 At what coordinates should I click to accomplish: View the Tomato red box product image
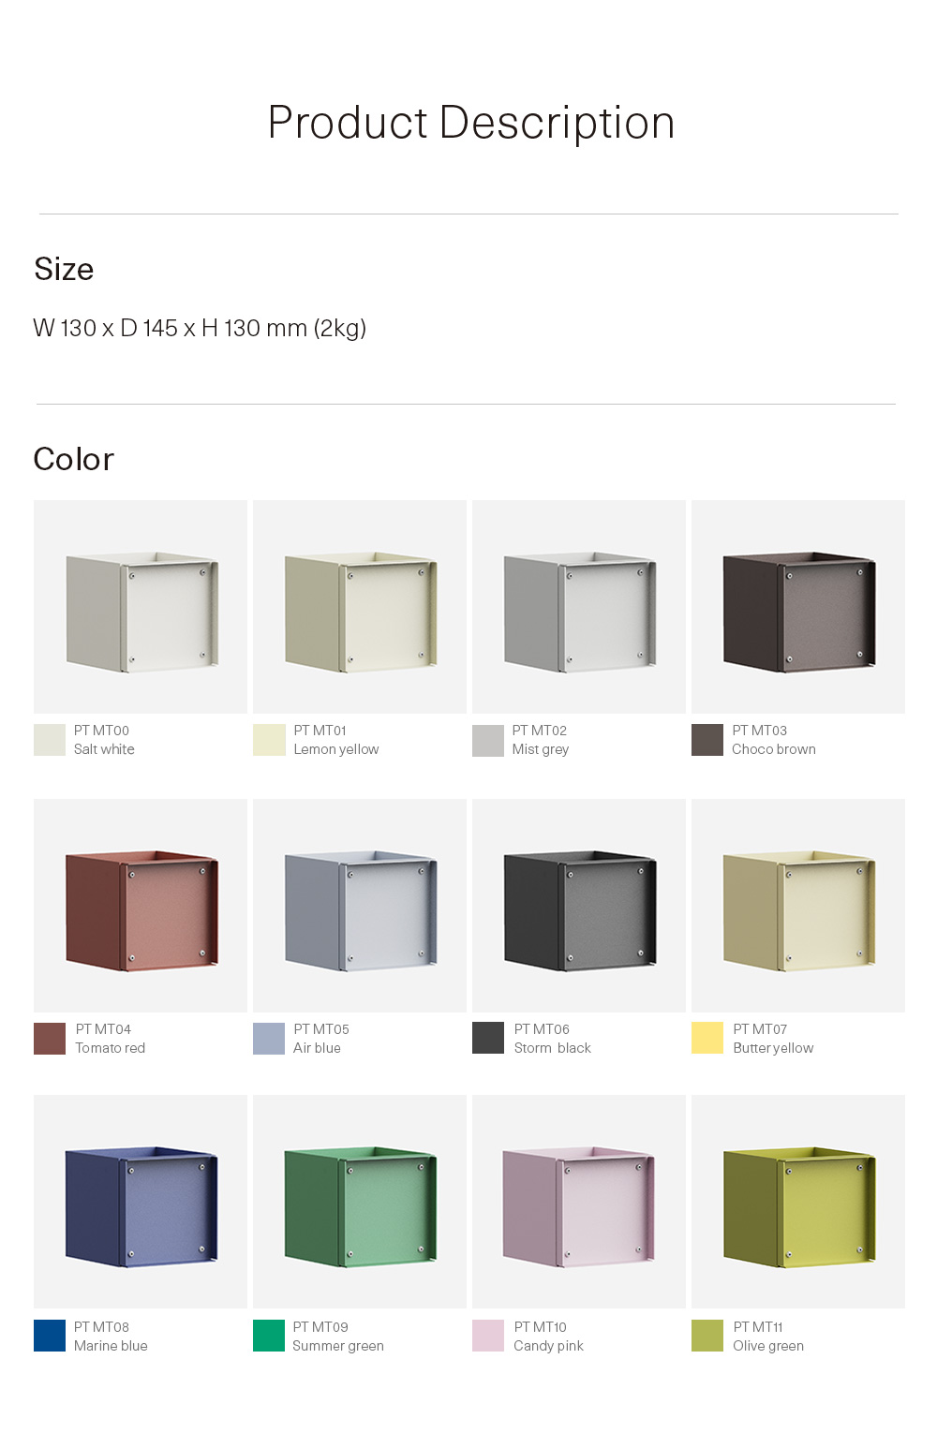click(141, 906)
